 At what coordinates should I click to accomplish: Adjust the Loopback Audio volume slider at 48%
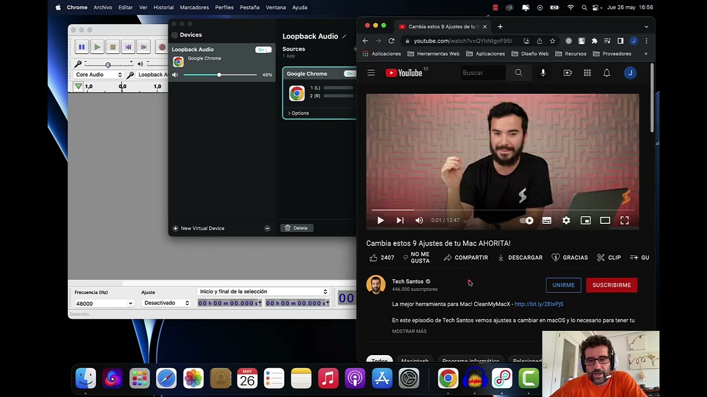(x=220, y=75)
